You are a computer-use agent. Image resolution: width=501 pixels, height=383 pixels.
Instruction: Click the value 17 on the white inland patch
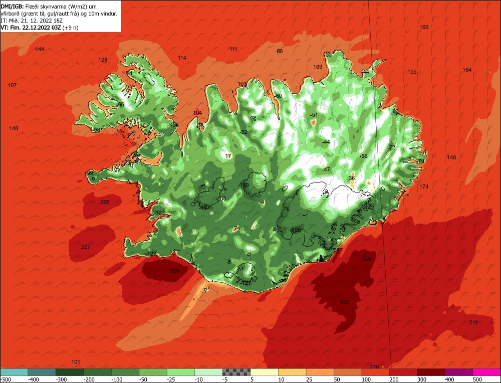tap(228, 156)
